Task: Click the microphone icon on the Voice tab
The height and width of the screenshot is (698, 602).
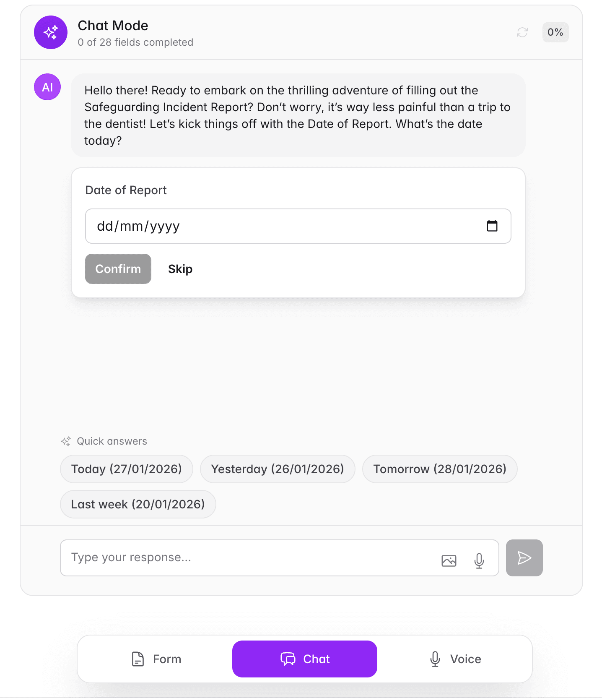Action: pyautogui.click(x=435, y=659)
